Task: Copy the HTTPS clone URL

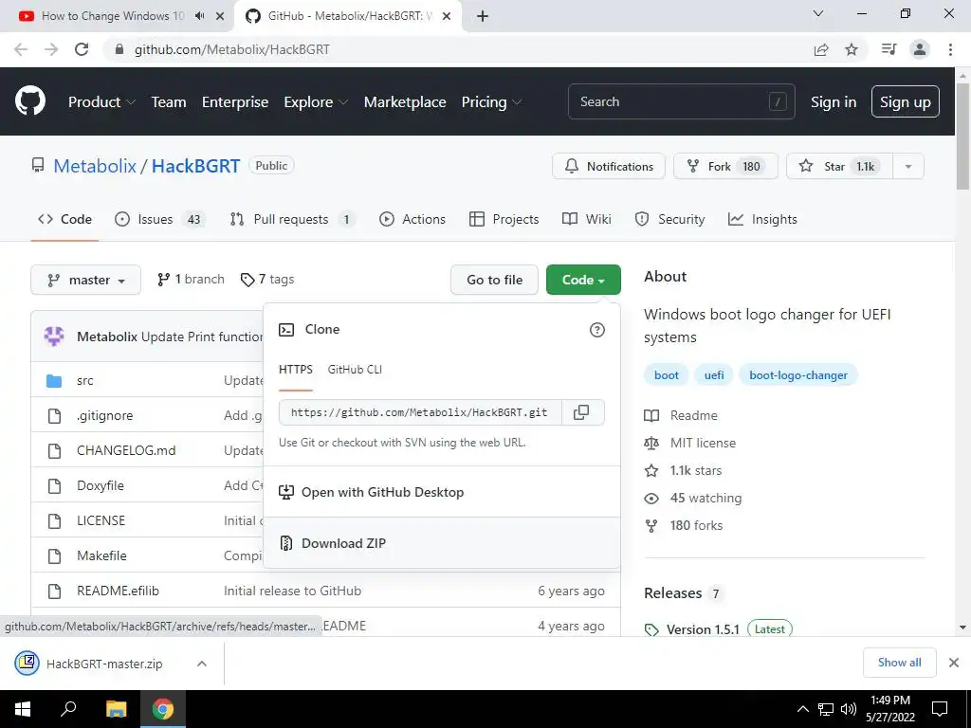Action: 581,412
